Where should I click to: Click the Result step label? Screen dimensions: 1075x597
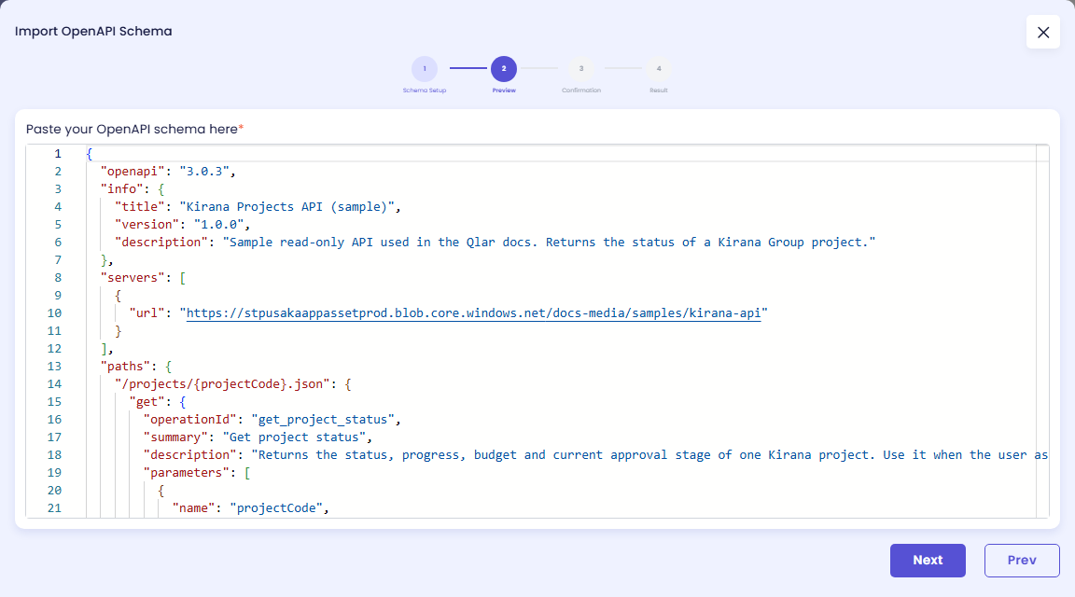[x=659, y=90]
